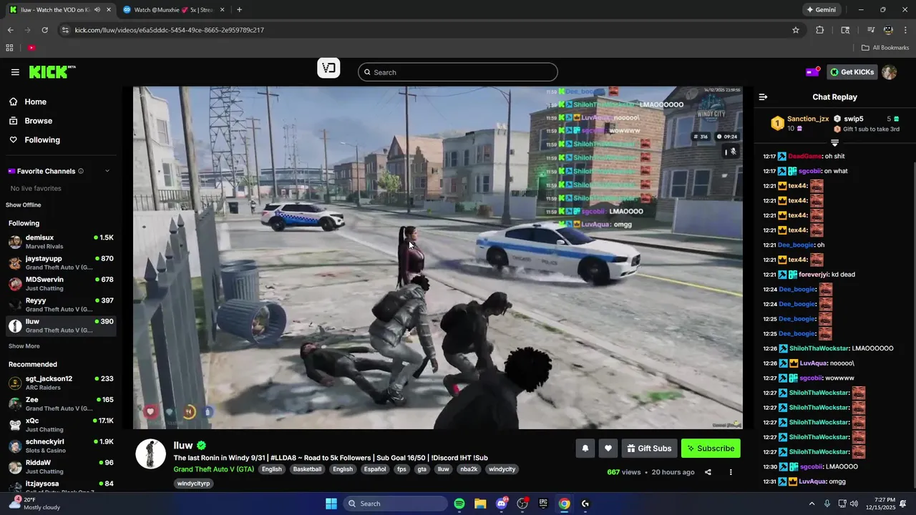Open the Windows Start menu
Viewport: 916px width, 515px height.
point(331,504)
